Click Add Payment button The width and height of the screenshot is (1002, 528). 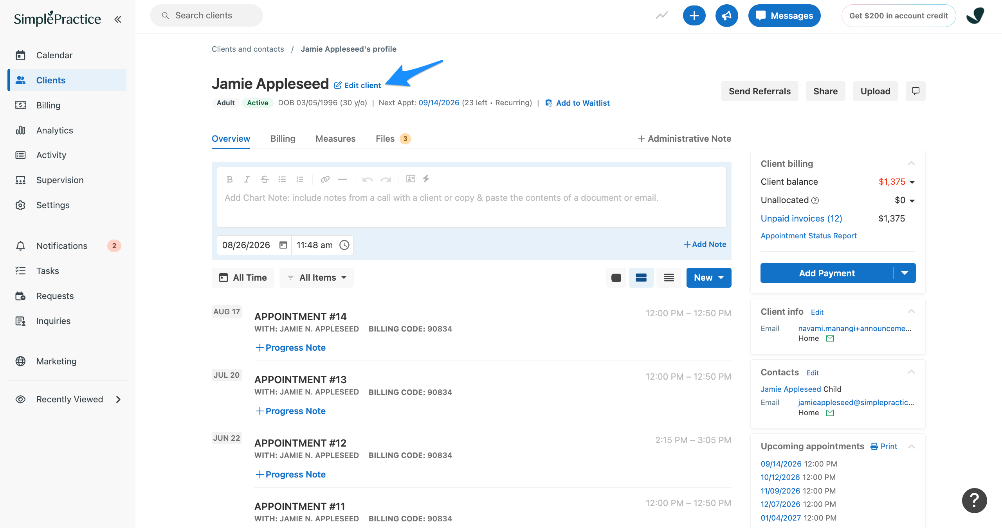point(827,273)
